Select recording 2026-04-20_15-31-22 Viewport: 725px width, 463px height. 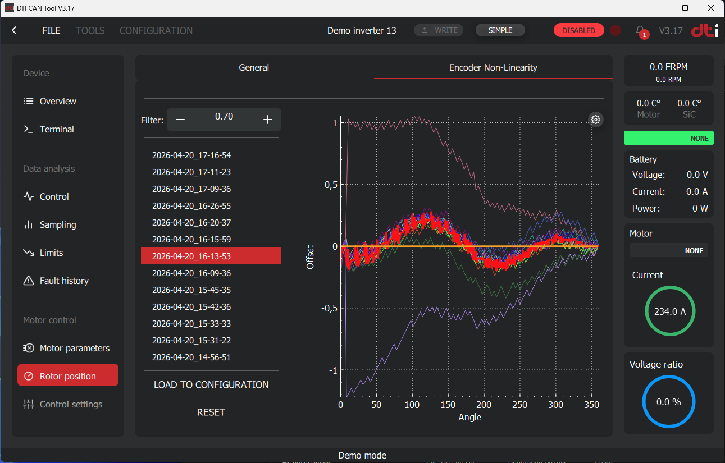tap(211, 341)
